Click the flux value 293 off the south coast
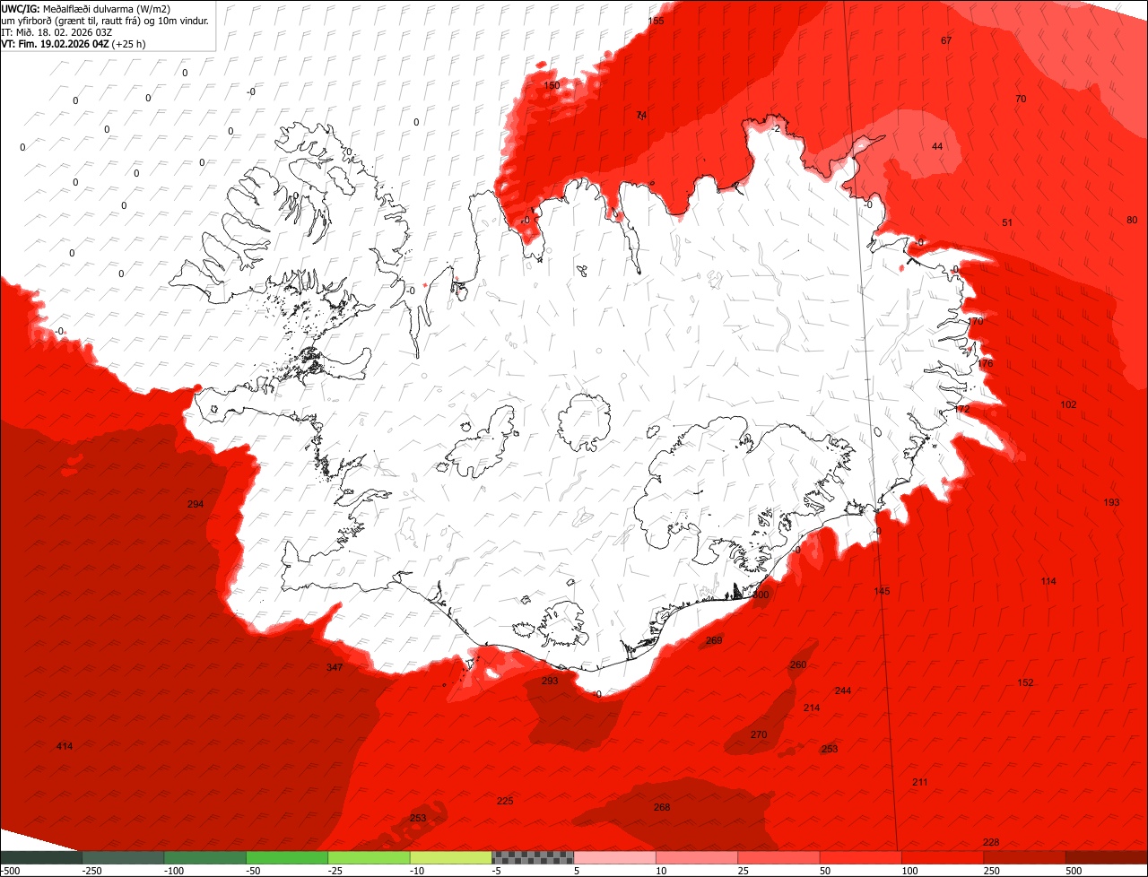The height and width of the screenshot is (877, 1148). 550,681
